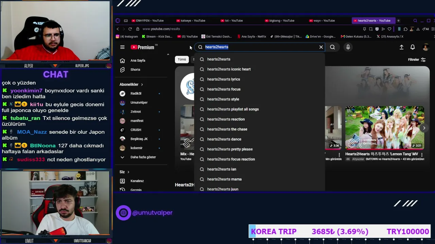Open the Anasayfa / X bookmark

(390, 37)
